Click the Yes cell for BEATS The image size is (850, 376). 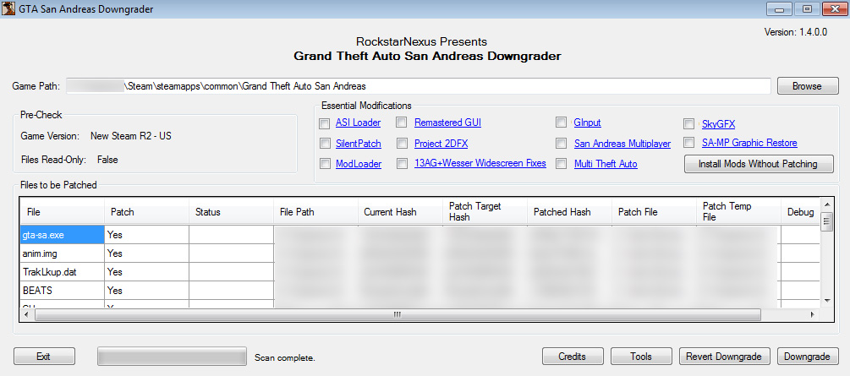pos(146,291)
